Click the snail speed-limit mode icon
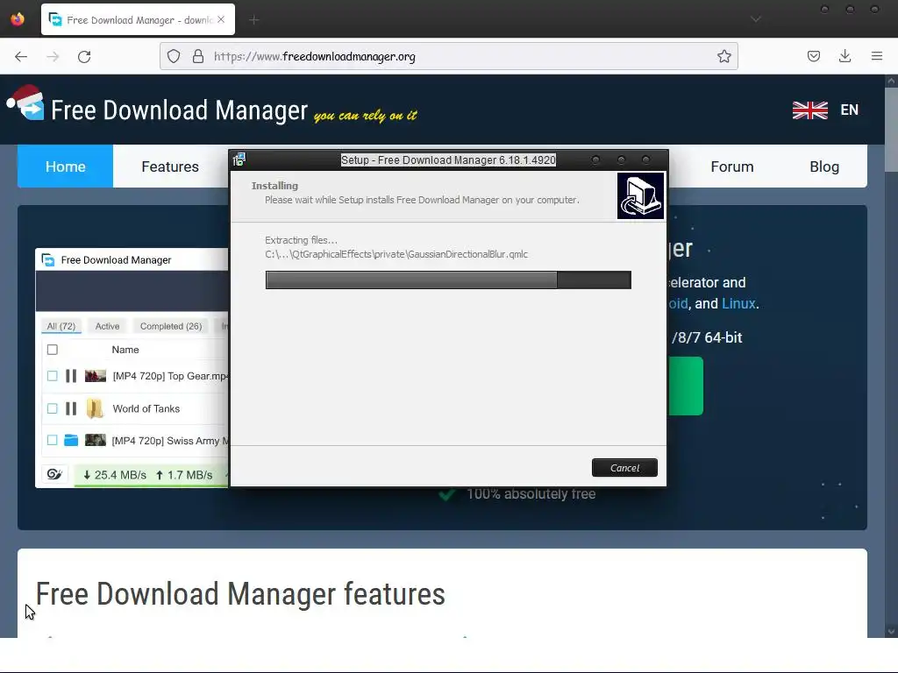 [54, 474]
